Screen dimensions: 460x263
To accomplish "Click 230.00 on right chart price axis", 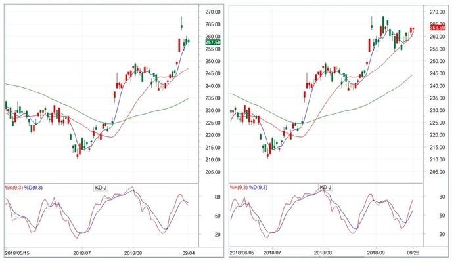I will click(x=438, y=110).
